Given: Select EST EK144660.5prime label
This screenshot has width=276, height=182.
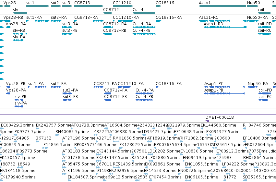Looking at the screenshot, I should (x=218, y=125).
